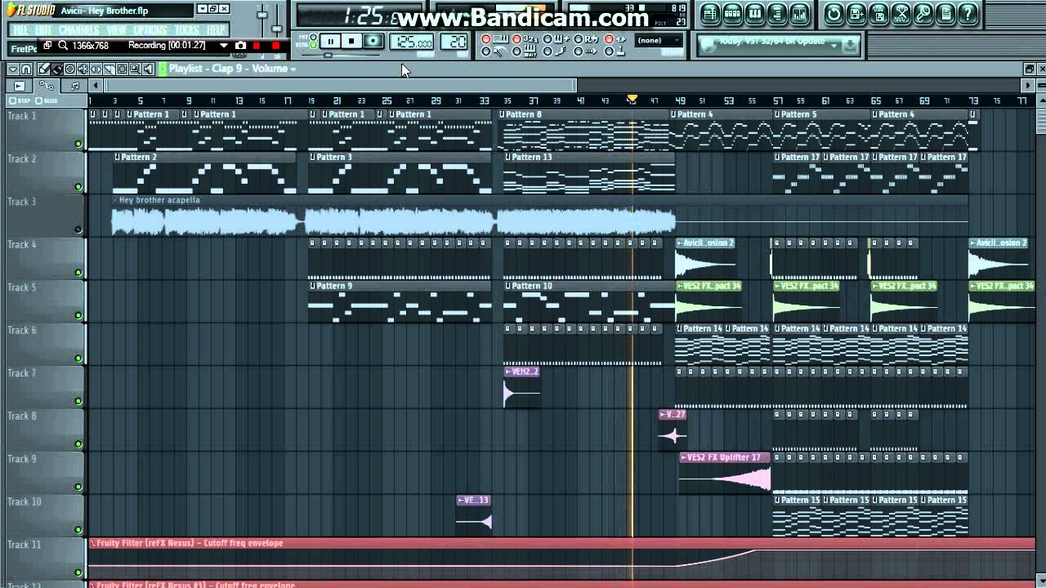Select the Draw pencil tool in playlist
This screenshot has height=588, width=1046.
point(43,69)
